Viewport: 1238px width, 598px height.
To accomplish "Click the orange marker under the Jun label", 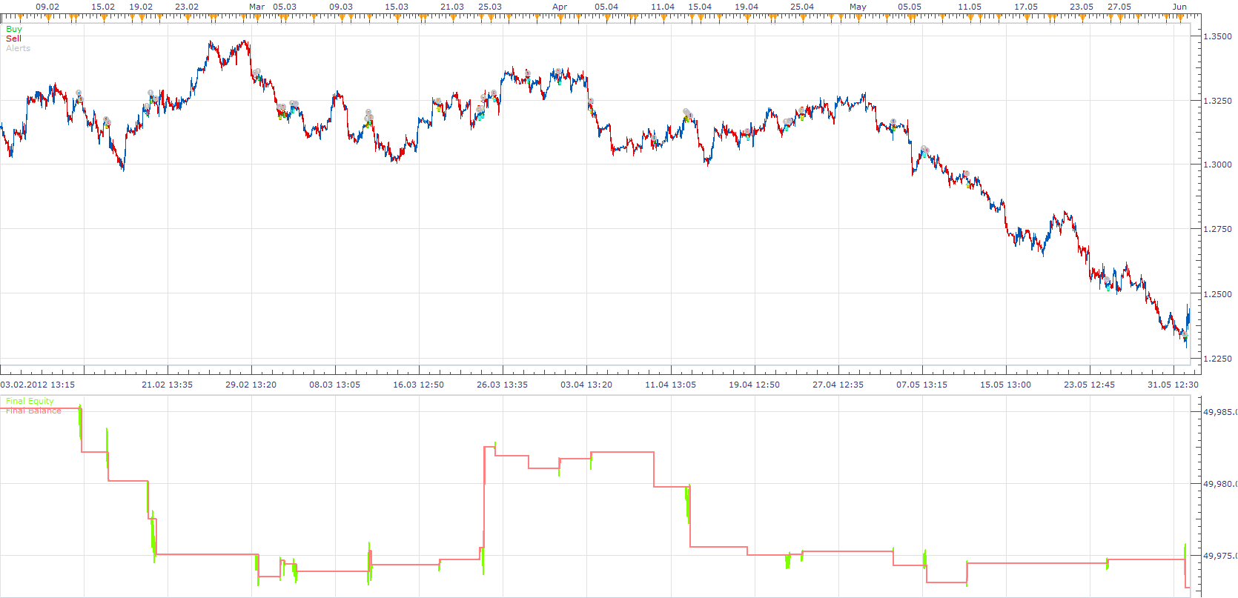I will click(1180, 16).
